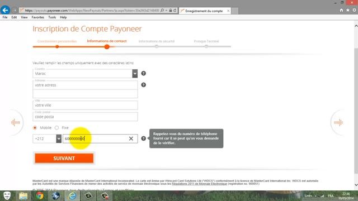Click the active orange progress step marker
The image size is (358, 201).
point(107,47)
